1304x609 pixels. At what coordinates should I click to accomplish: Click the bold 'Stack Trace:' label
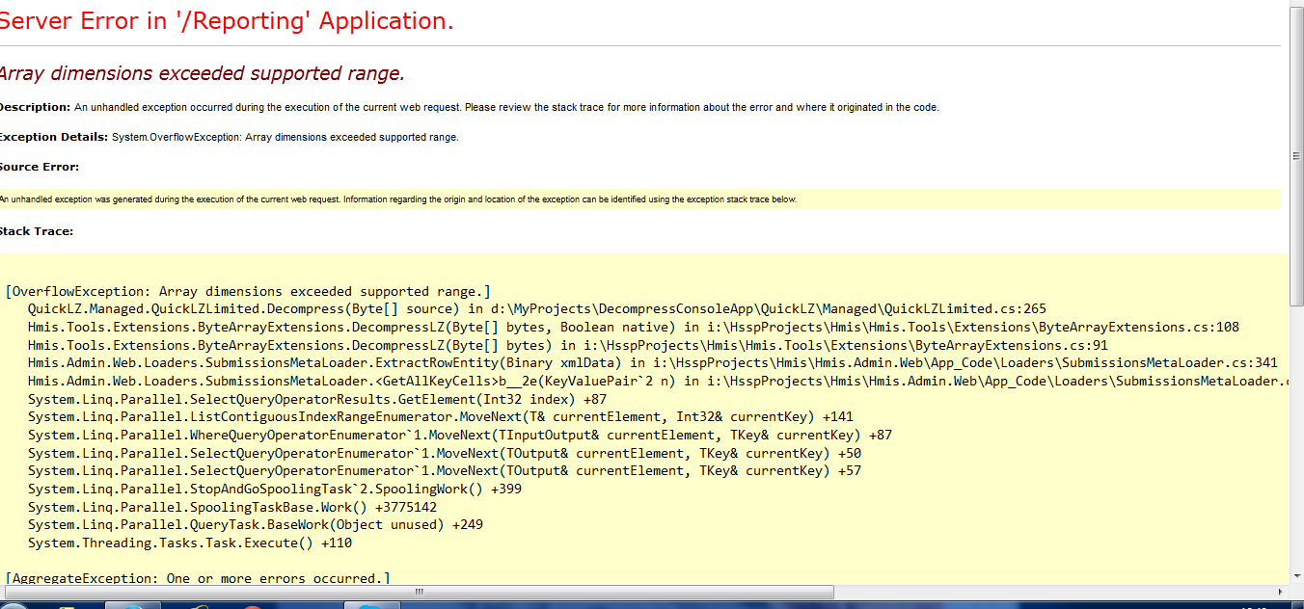coord(37,231)
